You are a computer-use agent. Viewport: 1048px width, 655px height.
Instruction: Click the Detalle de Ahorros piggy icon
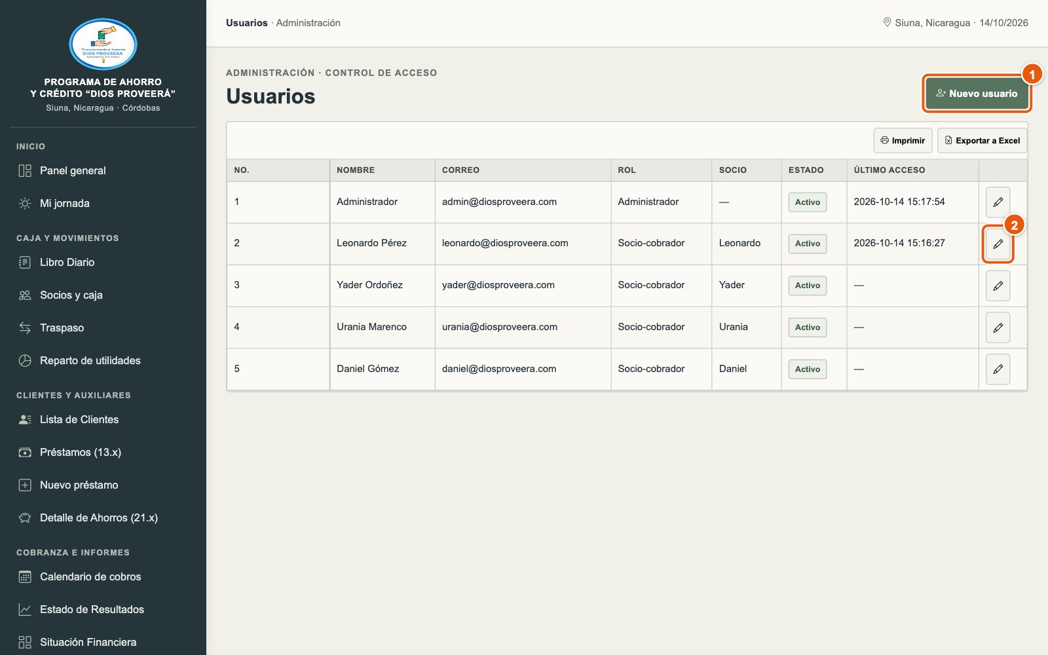pos(25,518)
